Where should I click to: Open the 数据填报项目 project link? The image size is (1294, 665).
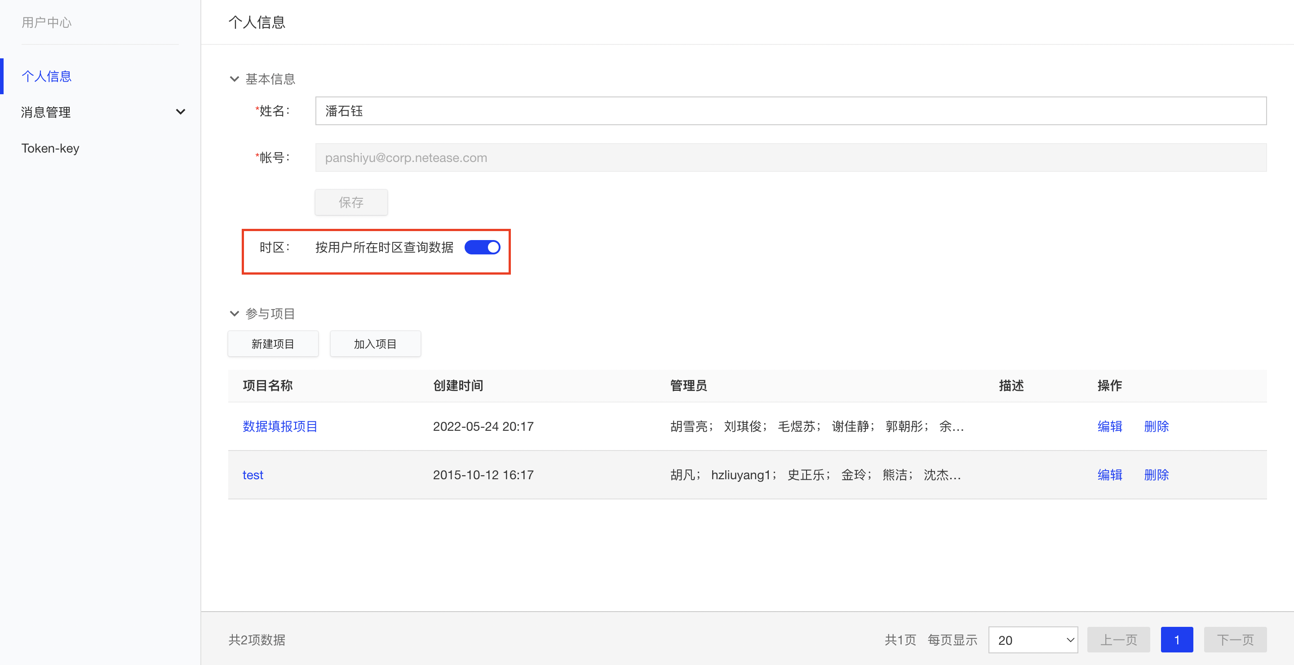pyautogui.click(x=279, y=426)
